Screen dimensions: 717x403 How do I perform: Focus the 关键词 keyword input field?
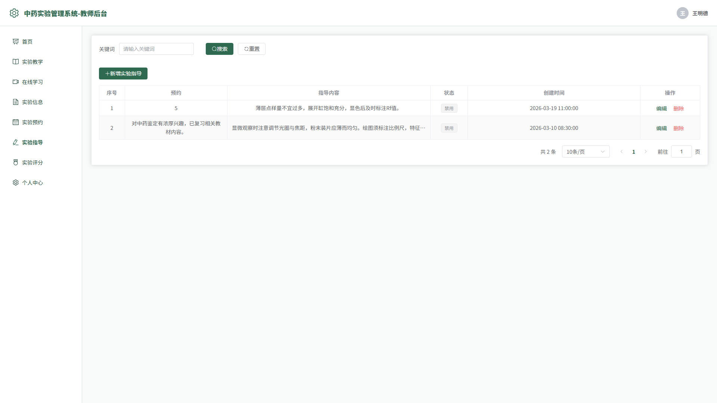156,49
